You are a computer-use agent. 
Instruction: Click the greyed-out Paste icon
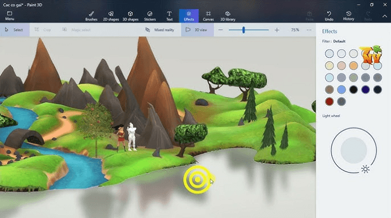pyautogui.click(x=309, y=16)
